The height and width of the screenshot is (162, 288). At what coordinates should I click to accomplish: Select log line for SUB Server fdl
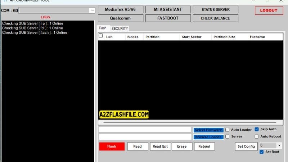pos(32,28)
